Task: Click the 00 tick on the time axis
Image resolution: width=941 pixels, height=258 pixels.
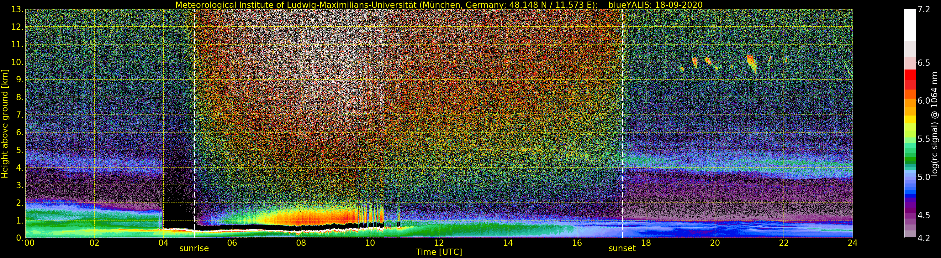Action: (x=29, y=243)
